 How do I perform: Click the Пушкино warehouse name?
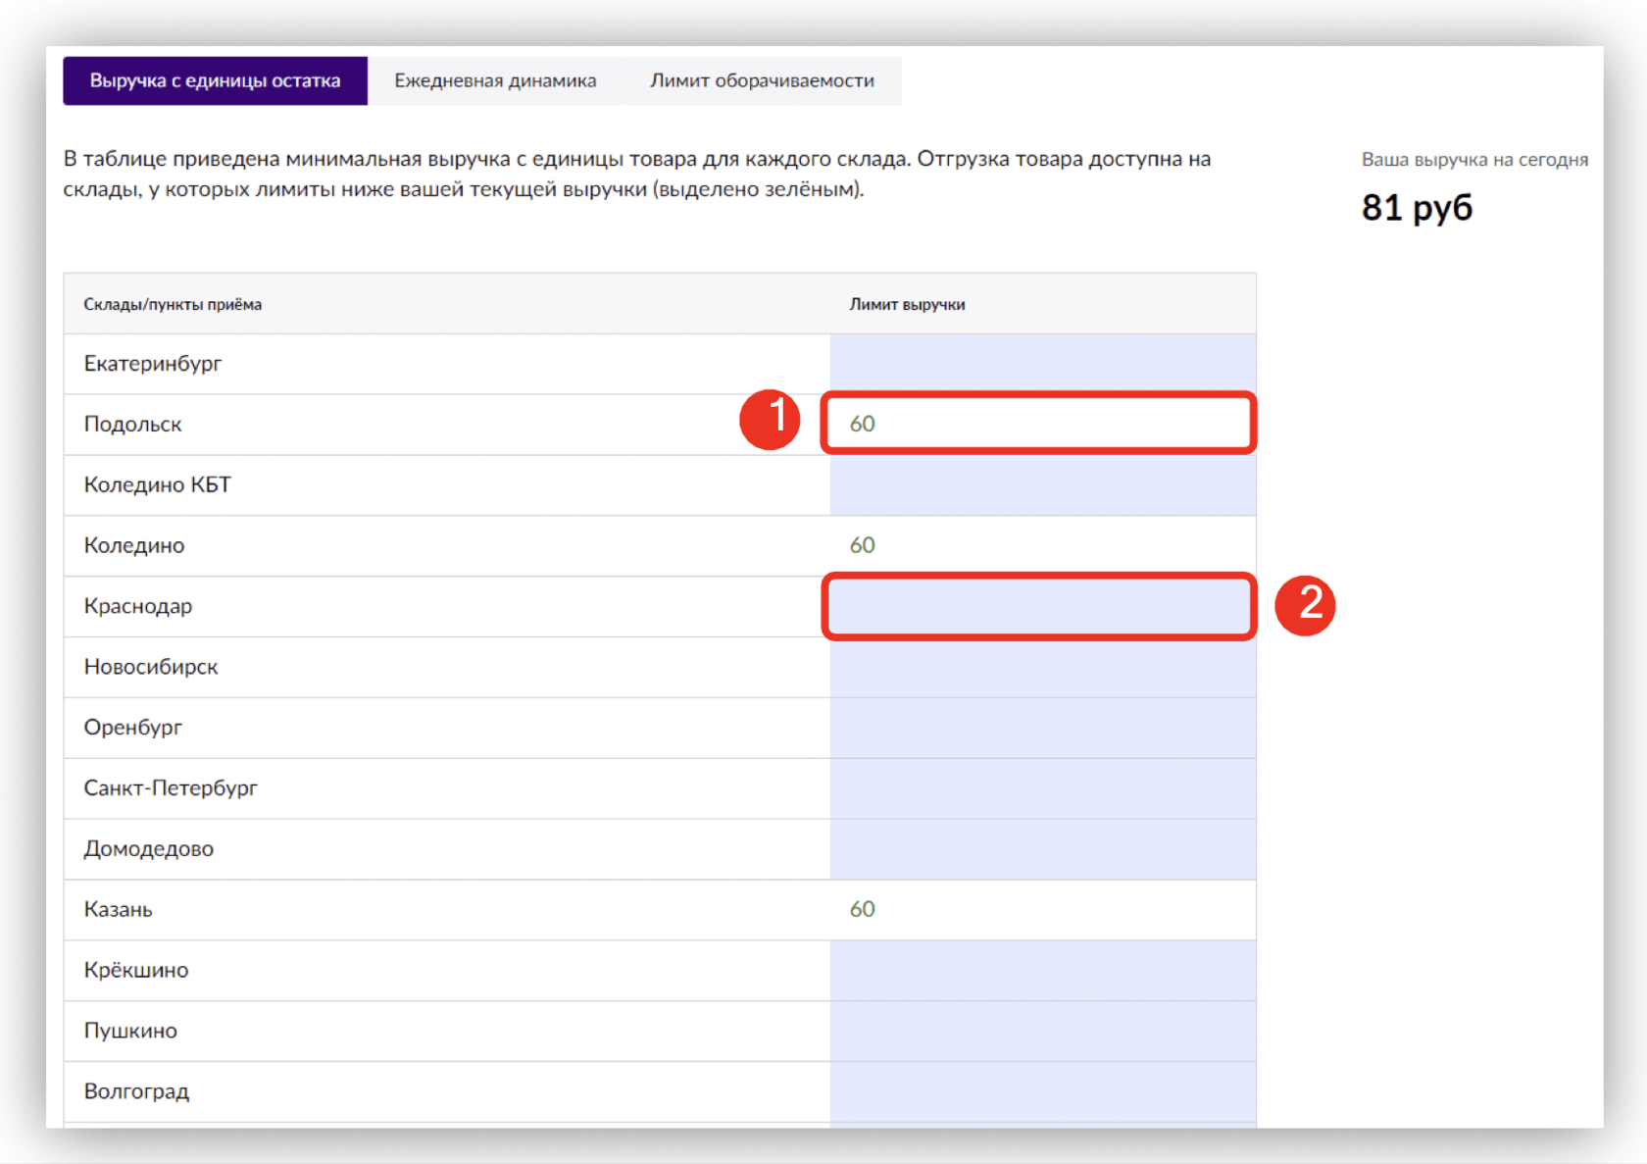pyautogui.click(x=130, y=1031)
